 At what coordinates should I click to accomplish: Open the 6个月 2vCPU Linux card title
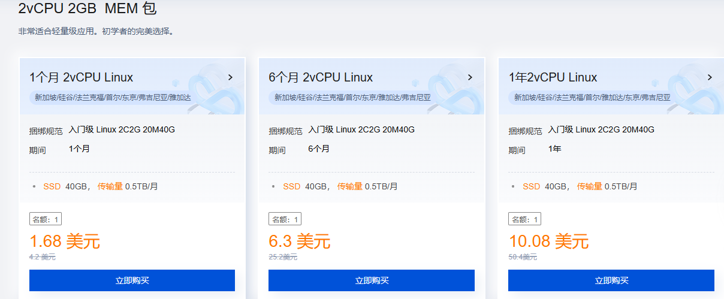tap(321, 77)
